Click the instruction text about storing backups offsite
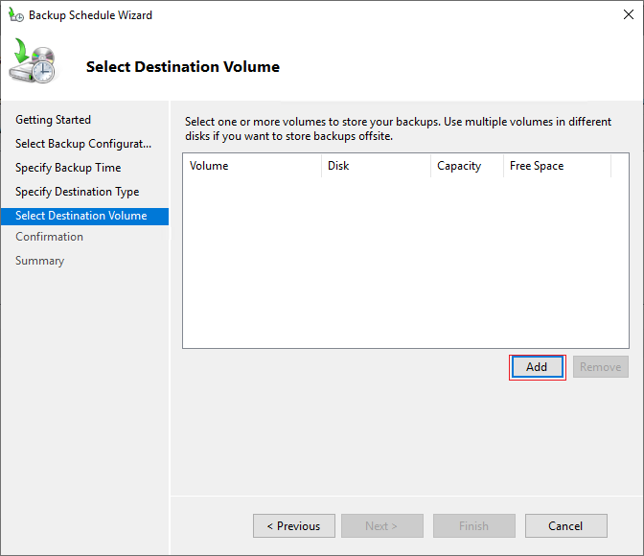This screenshot has height=556, width=644. point(398,128)
